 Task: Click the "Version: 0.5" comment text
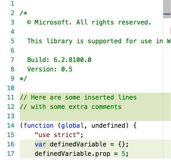[50, 69]
